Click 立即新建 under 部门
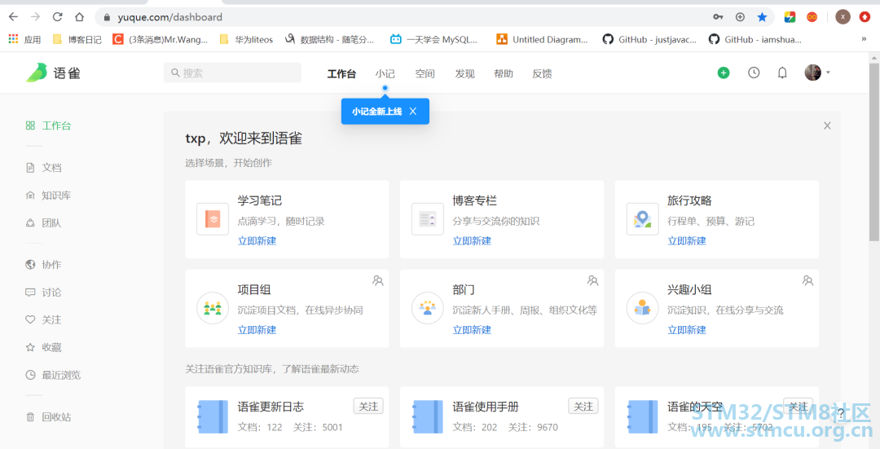 click(472, 330)
